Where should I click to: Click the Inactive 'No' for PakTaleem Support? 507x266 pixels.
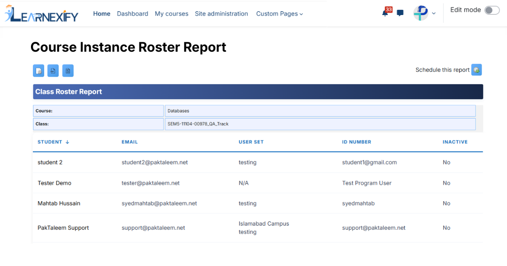pyautogui.click(x=446, y=228)
